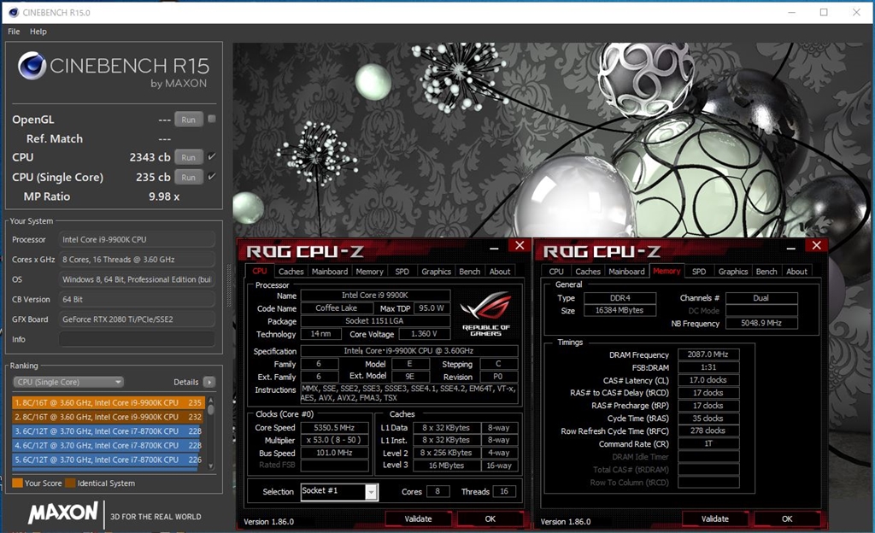Click OK in the memory-timings CPU-Z window
The image size is (875, 533).
pyautogui.click(x=787, y=518)
